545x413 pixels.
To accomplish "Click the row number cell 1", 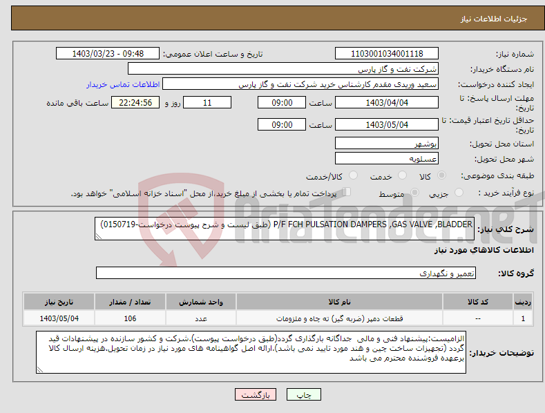I will point(523,318).
